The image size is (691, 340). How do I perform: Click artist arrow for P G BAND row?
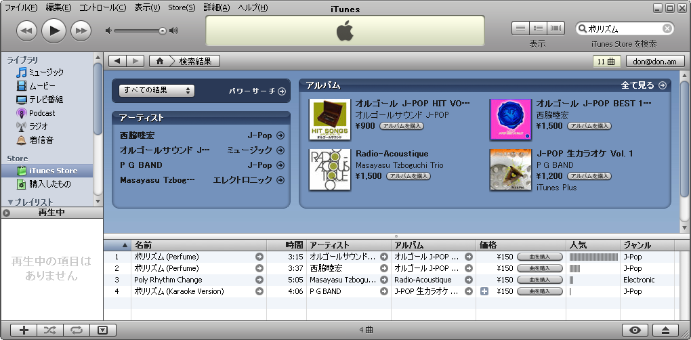[384, 291]
